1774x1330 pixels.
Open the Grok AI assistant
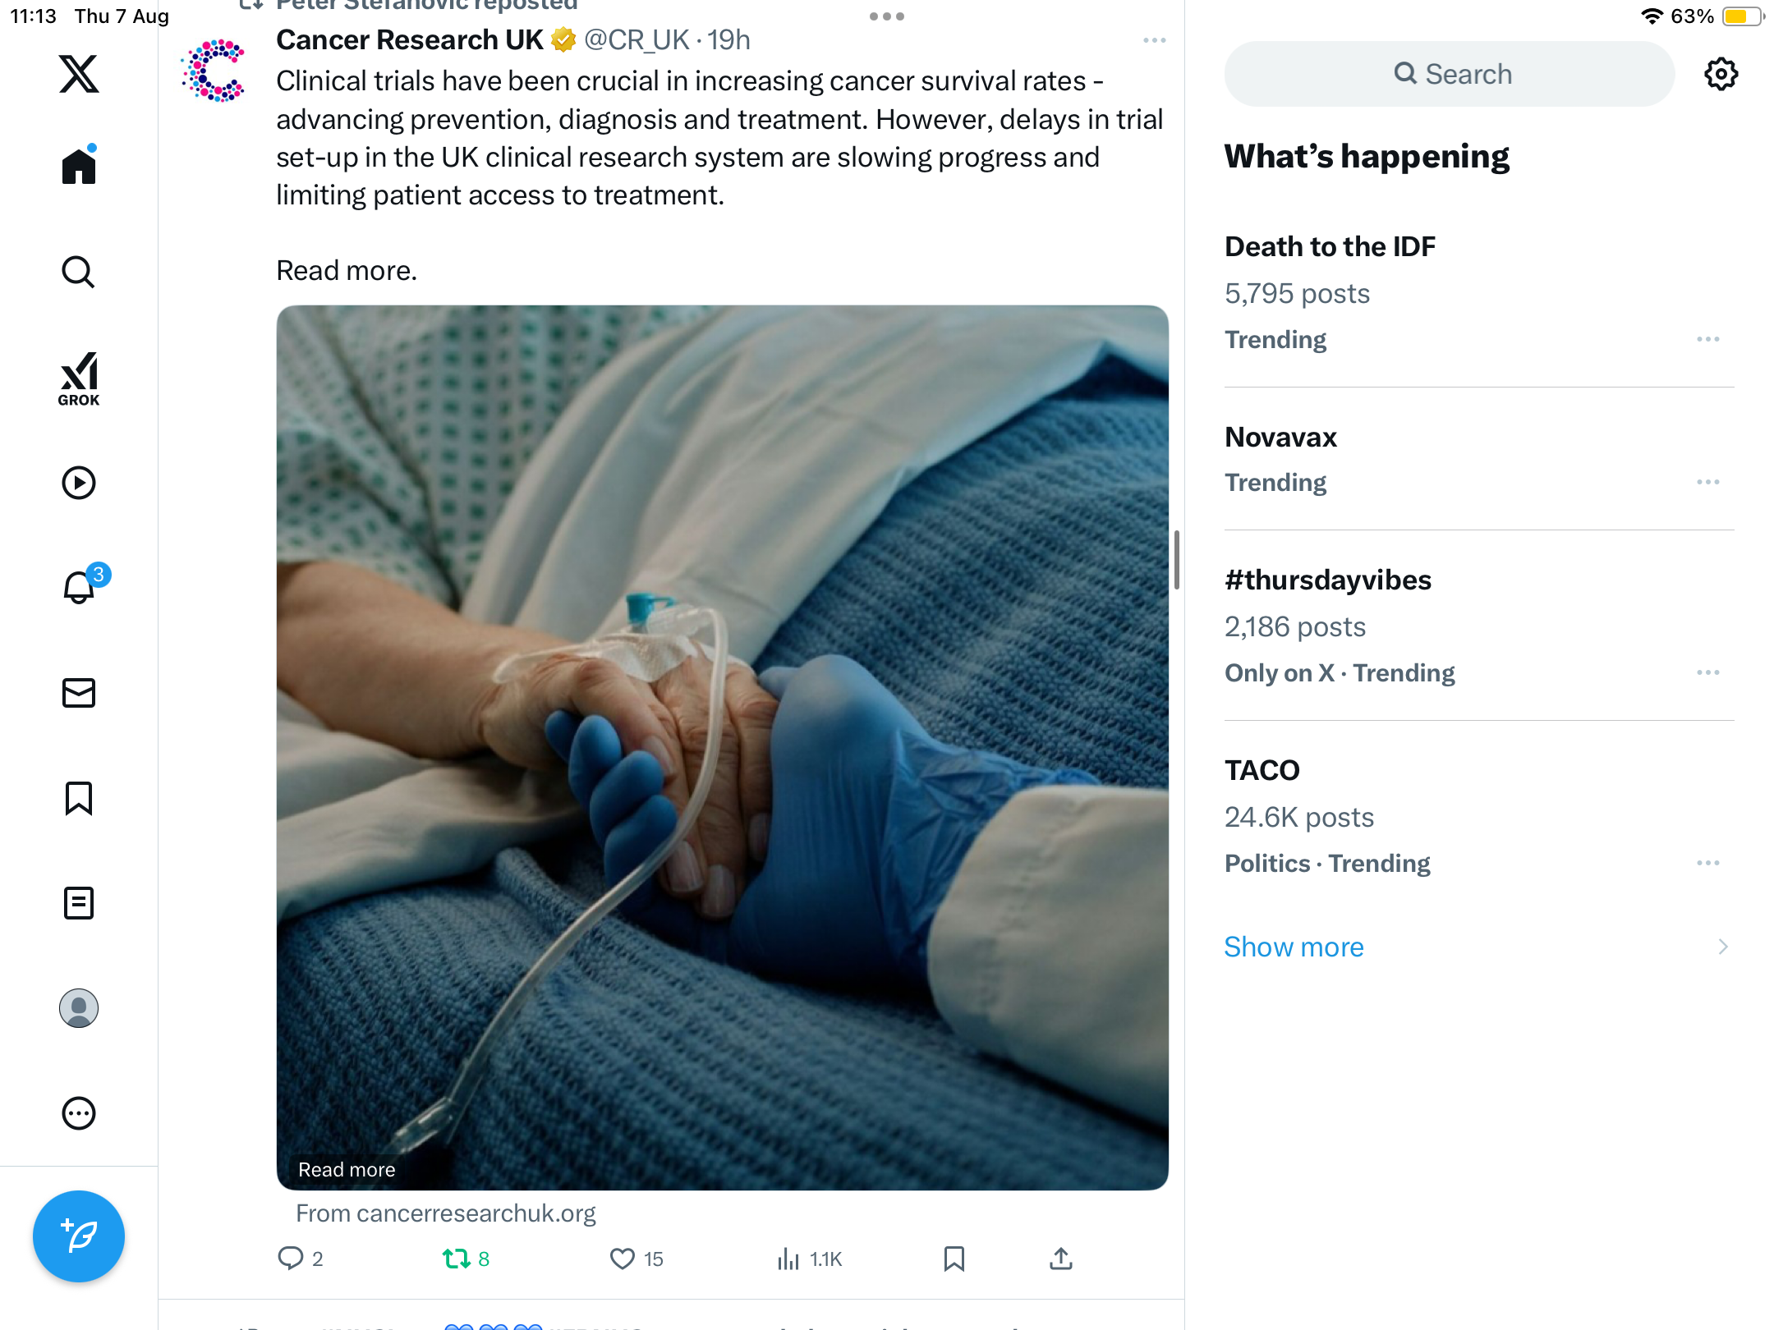pyautogui.click(x=79, y=378)
